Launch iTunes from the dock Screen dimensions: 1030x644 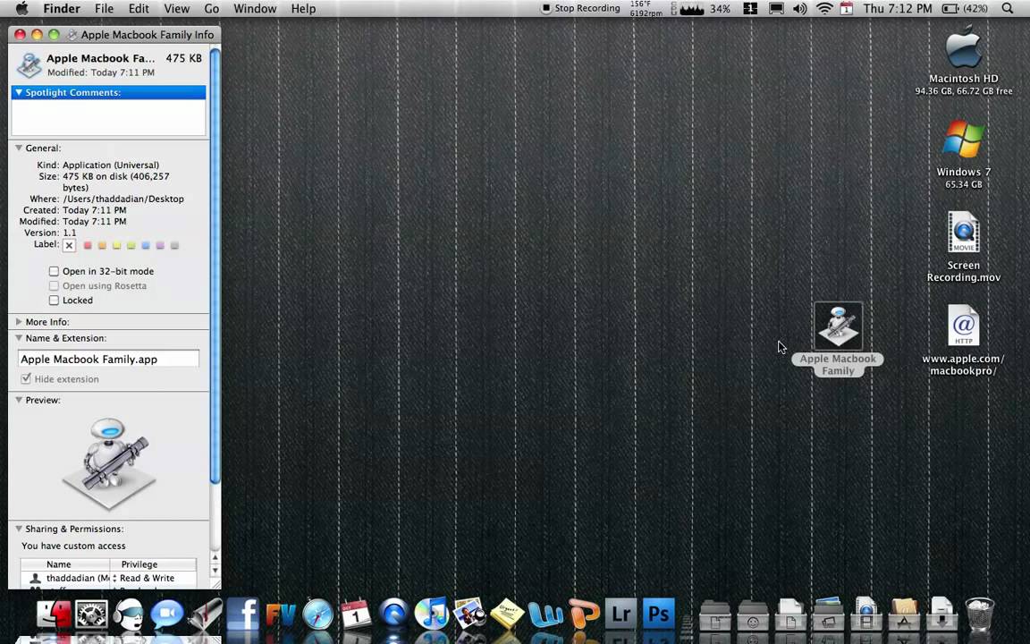click(431, 614)
